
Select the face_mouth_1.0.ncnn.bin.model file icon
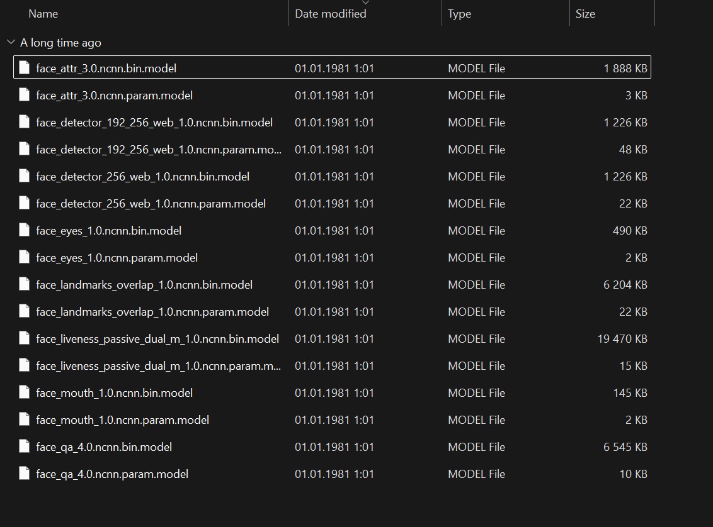click(25, 392)
